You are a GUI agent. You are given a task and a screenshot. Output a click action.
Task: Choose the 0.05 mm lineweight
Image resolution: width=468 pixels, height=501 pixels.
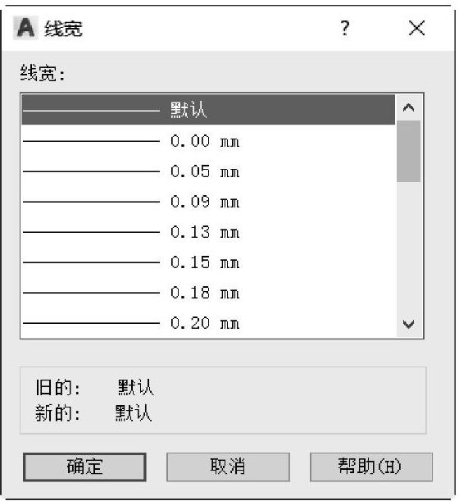point(208,171)
